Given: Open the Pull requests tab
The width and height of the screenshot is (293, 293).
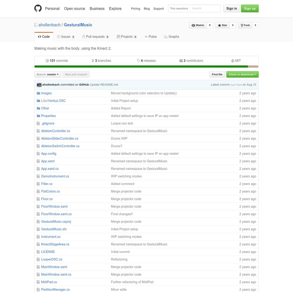Looking at the screenshot, I should click(96, 37).
